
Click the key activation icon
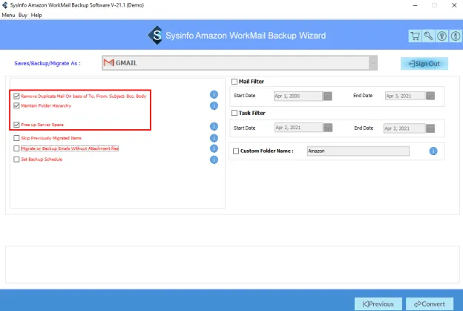(x=428, y=36)
